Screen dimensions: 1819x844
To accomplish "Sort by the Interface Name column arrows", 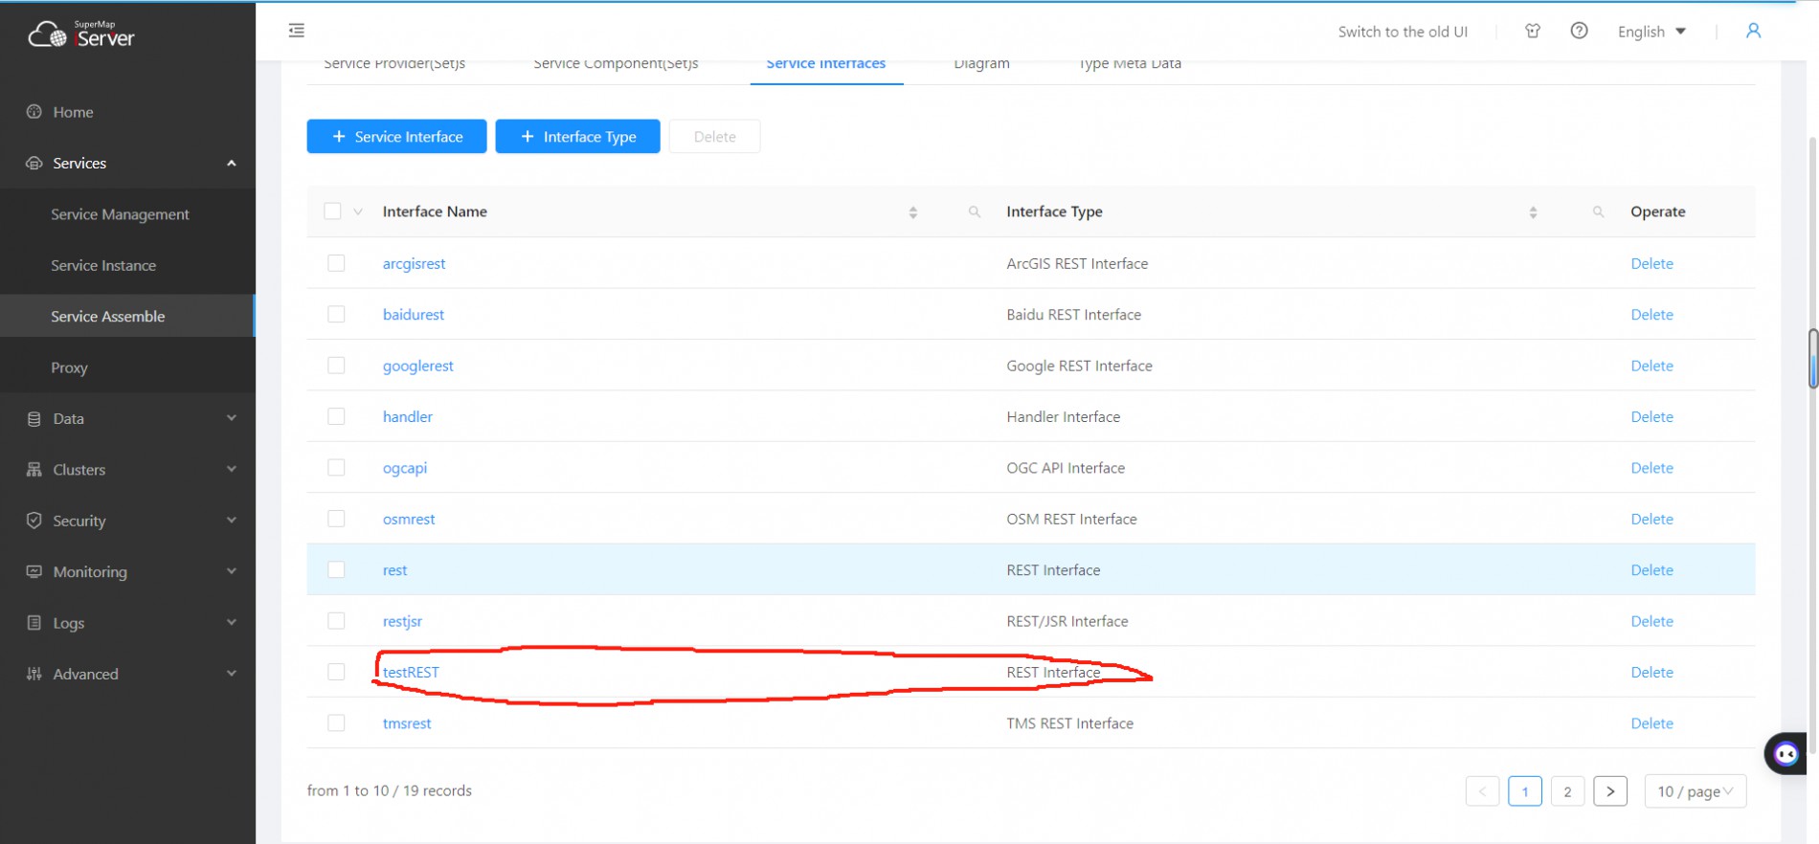I will click(913, 212).
